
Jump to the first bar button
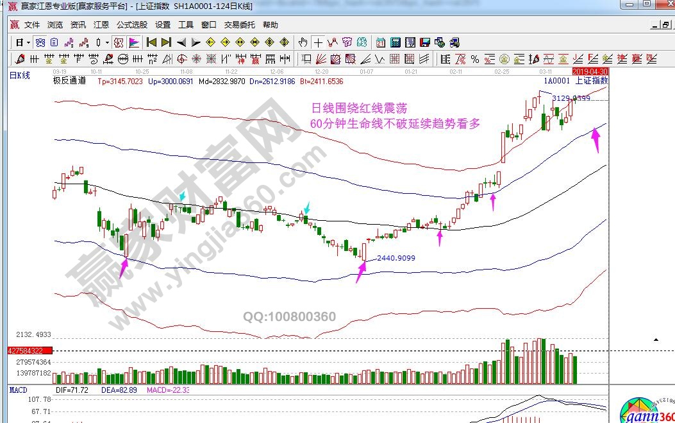pos(151,43)
